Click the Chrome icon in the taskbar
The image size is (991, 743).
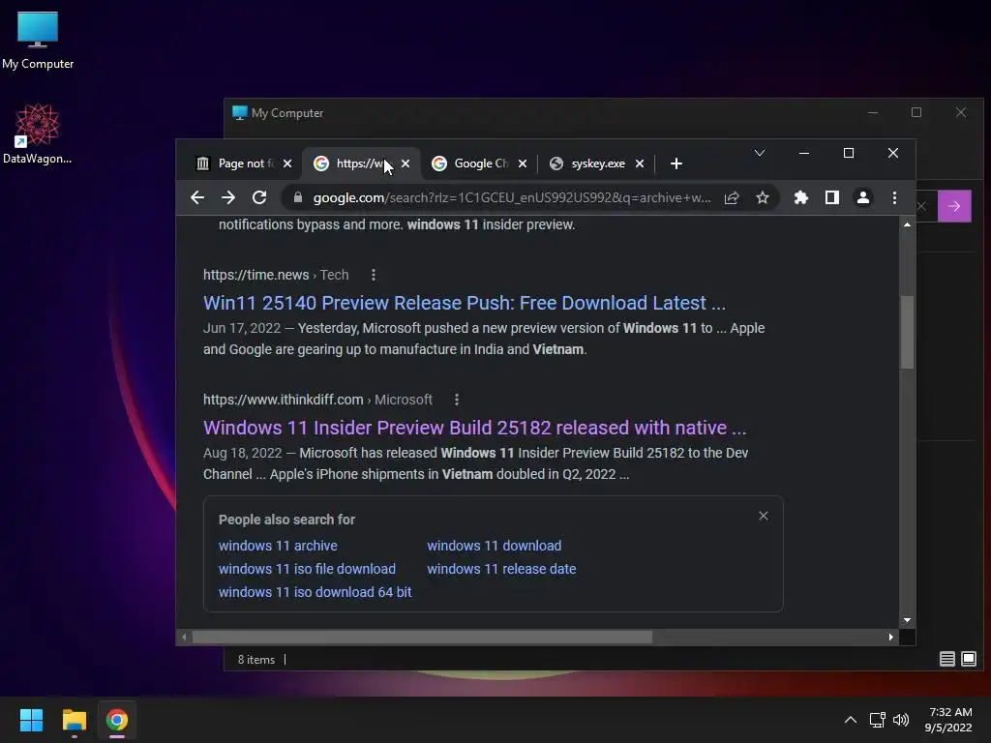[x=117, y=720]
